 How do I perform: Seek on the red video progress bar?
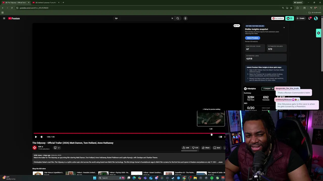pyautogui.click(x=129, y=133)
